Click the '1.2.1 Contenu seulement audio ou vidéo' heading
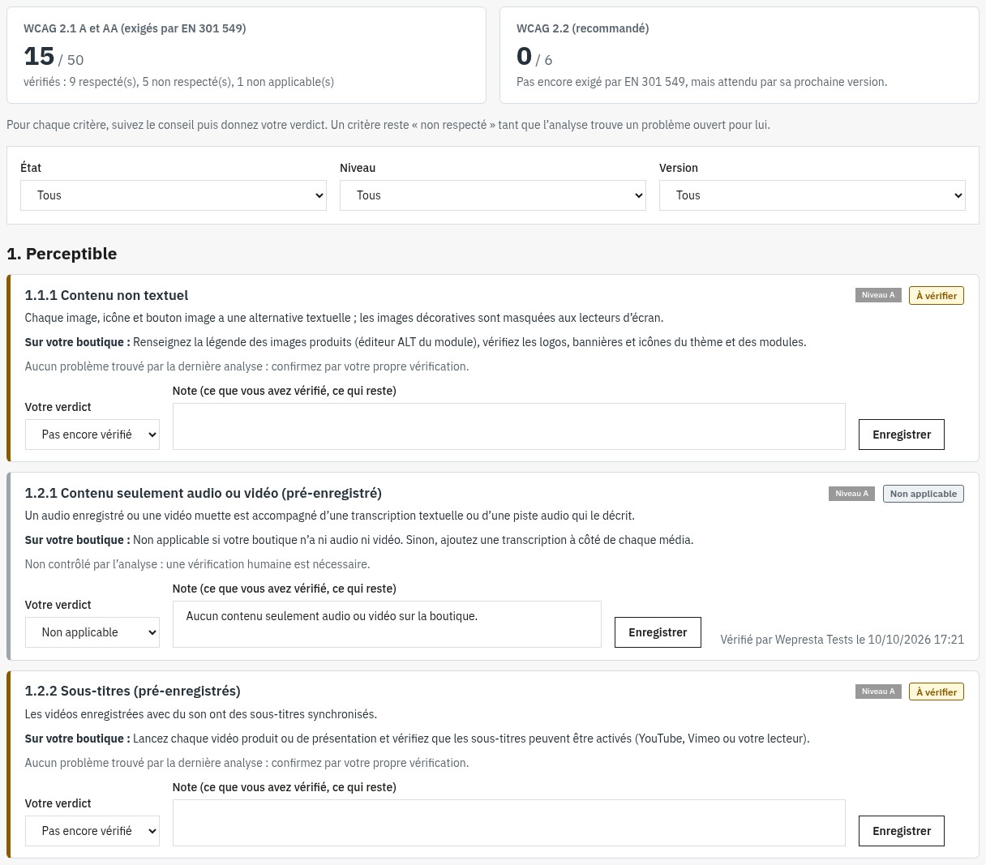 [x=203, y=493]
